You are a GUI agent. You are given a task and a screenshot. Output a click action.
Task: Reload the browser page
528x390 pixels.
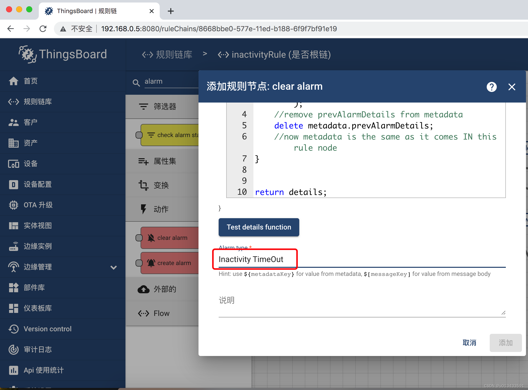tap(43, 29)
